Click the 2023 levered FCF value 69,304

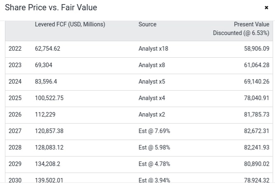click(x=44, y=65)
